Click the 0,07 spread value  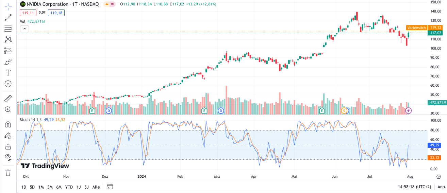click(42, 13)
